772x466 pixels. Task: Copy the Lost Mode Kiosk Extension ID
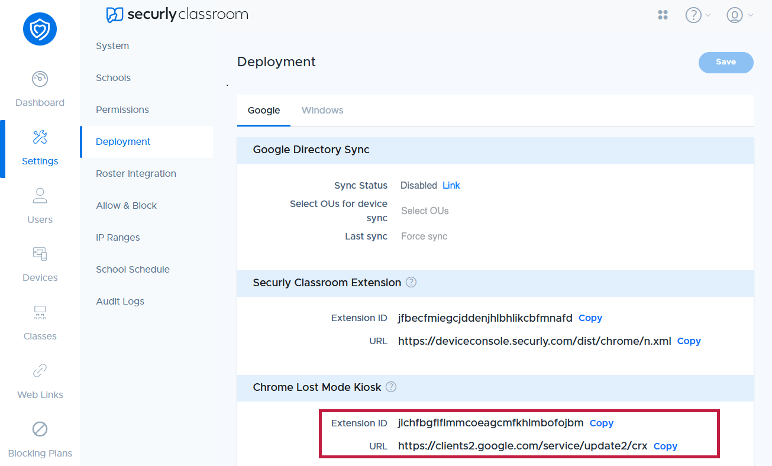coord(602,423)
